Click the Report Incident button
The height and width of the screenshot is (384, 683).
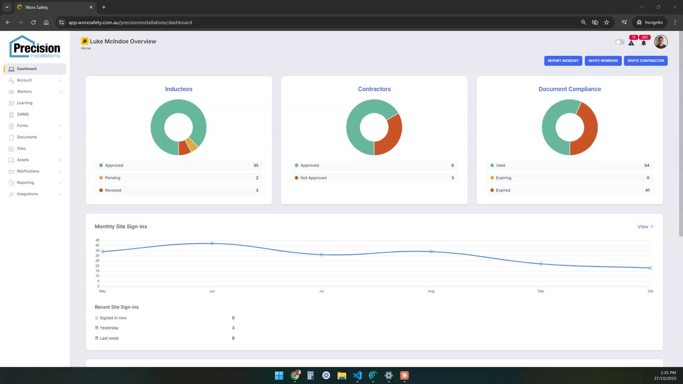pos(563,61)
